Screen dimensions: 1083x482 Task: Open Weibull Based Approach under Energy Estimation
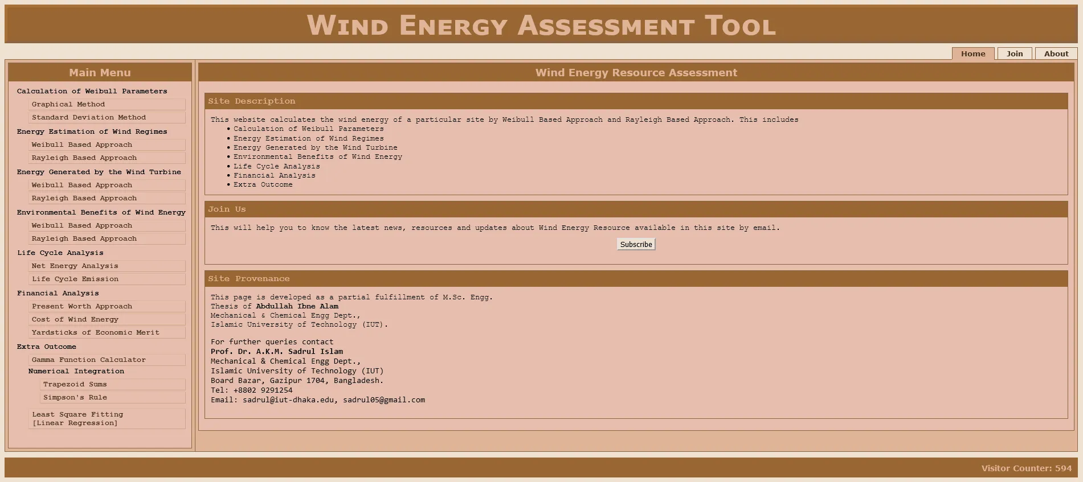82,145
